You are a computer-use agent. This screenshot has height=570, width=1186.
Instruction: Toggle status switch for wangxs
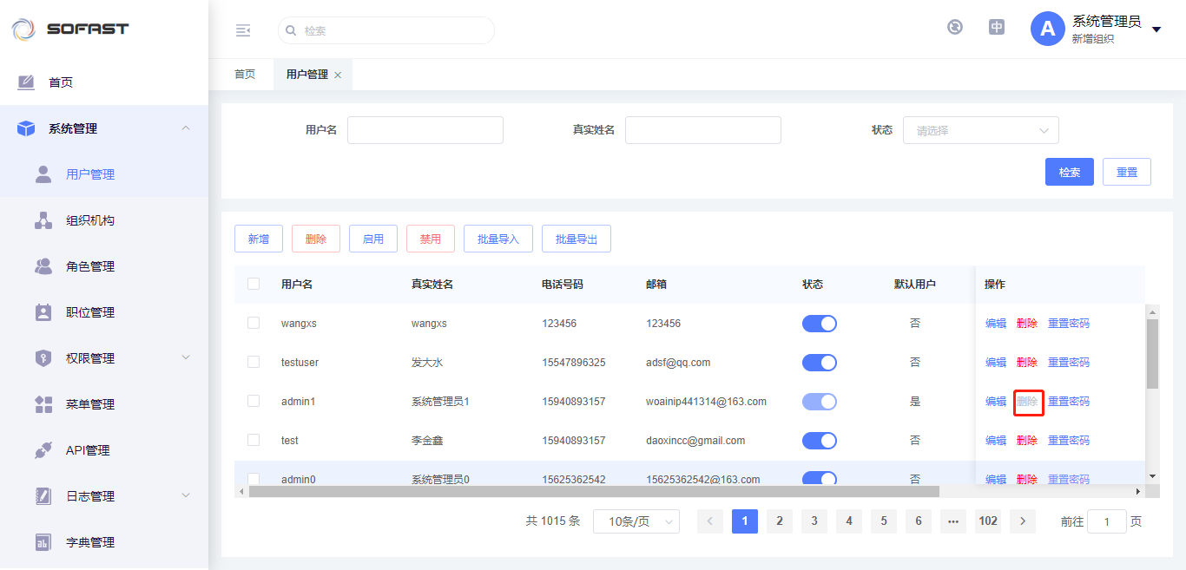coord(819,324)
